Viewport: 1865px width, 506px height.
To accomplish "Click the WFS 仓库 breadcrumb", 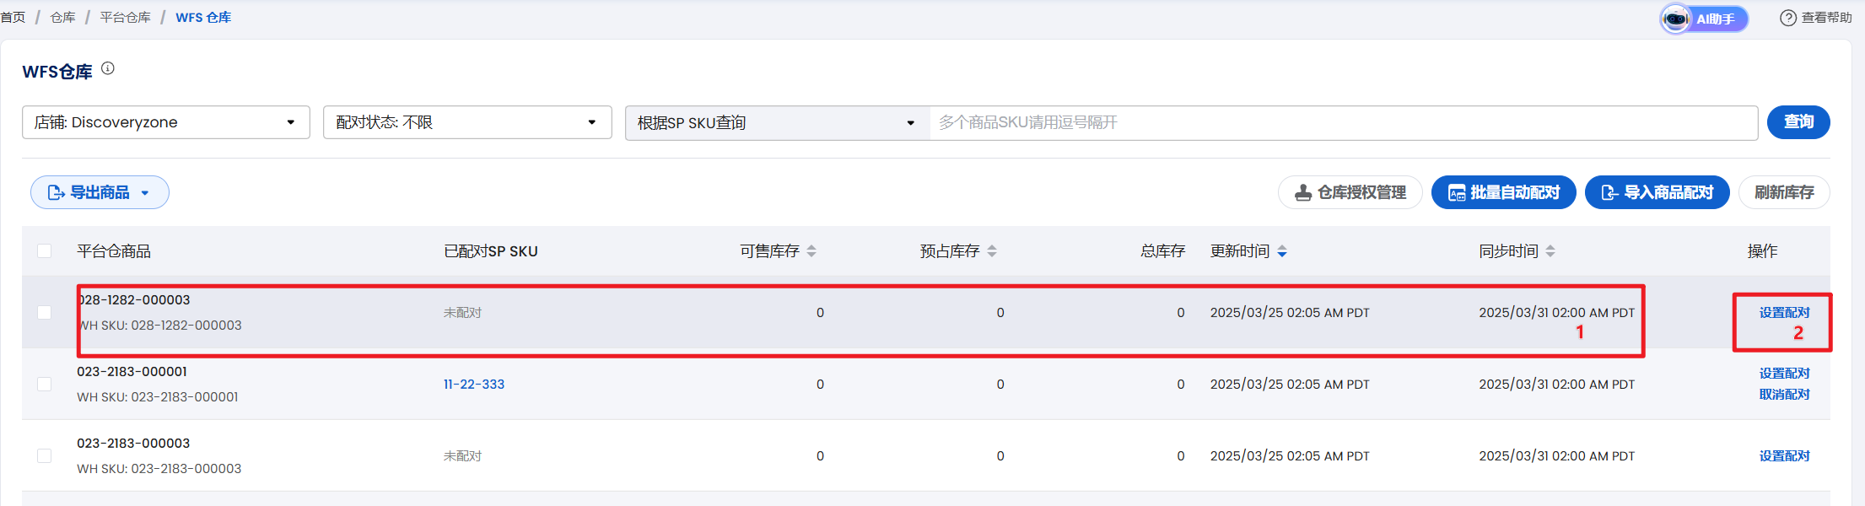I will point(203,18).
